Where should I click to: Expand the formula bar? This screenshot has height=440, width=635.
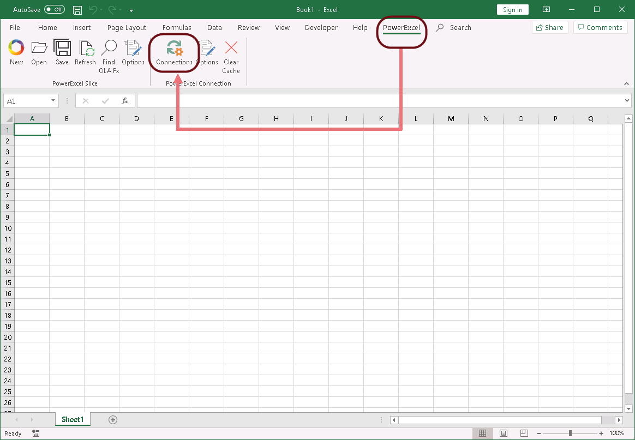627,100
